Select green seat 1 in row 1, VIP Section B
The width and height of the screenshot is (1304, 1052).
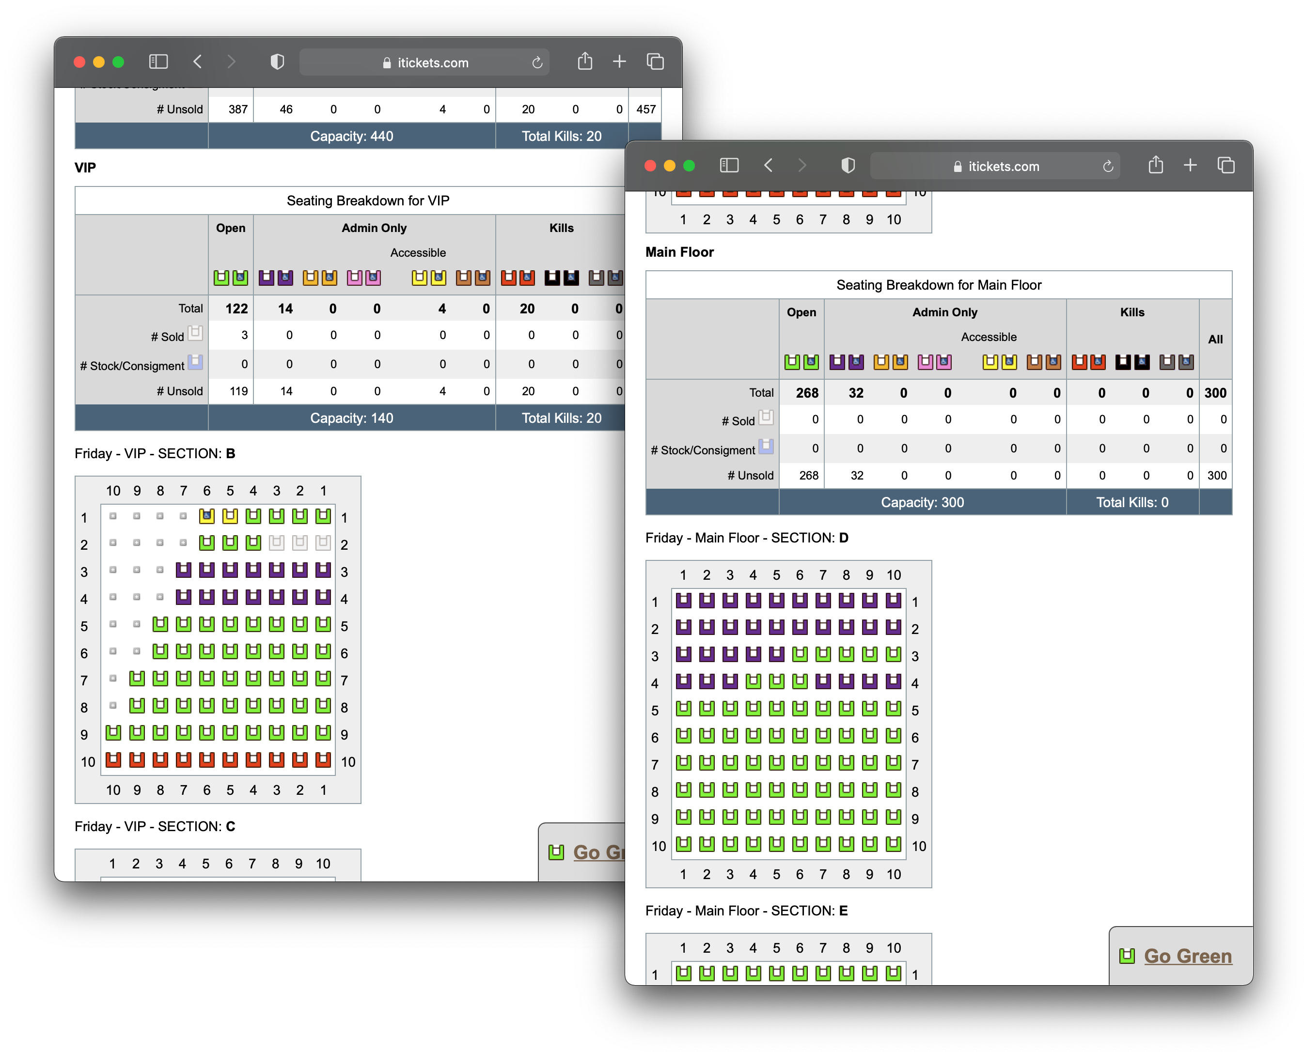[323, 516]
